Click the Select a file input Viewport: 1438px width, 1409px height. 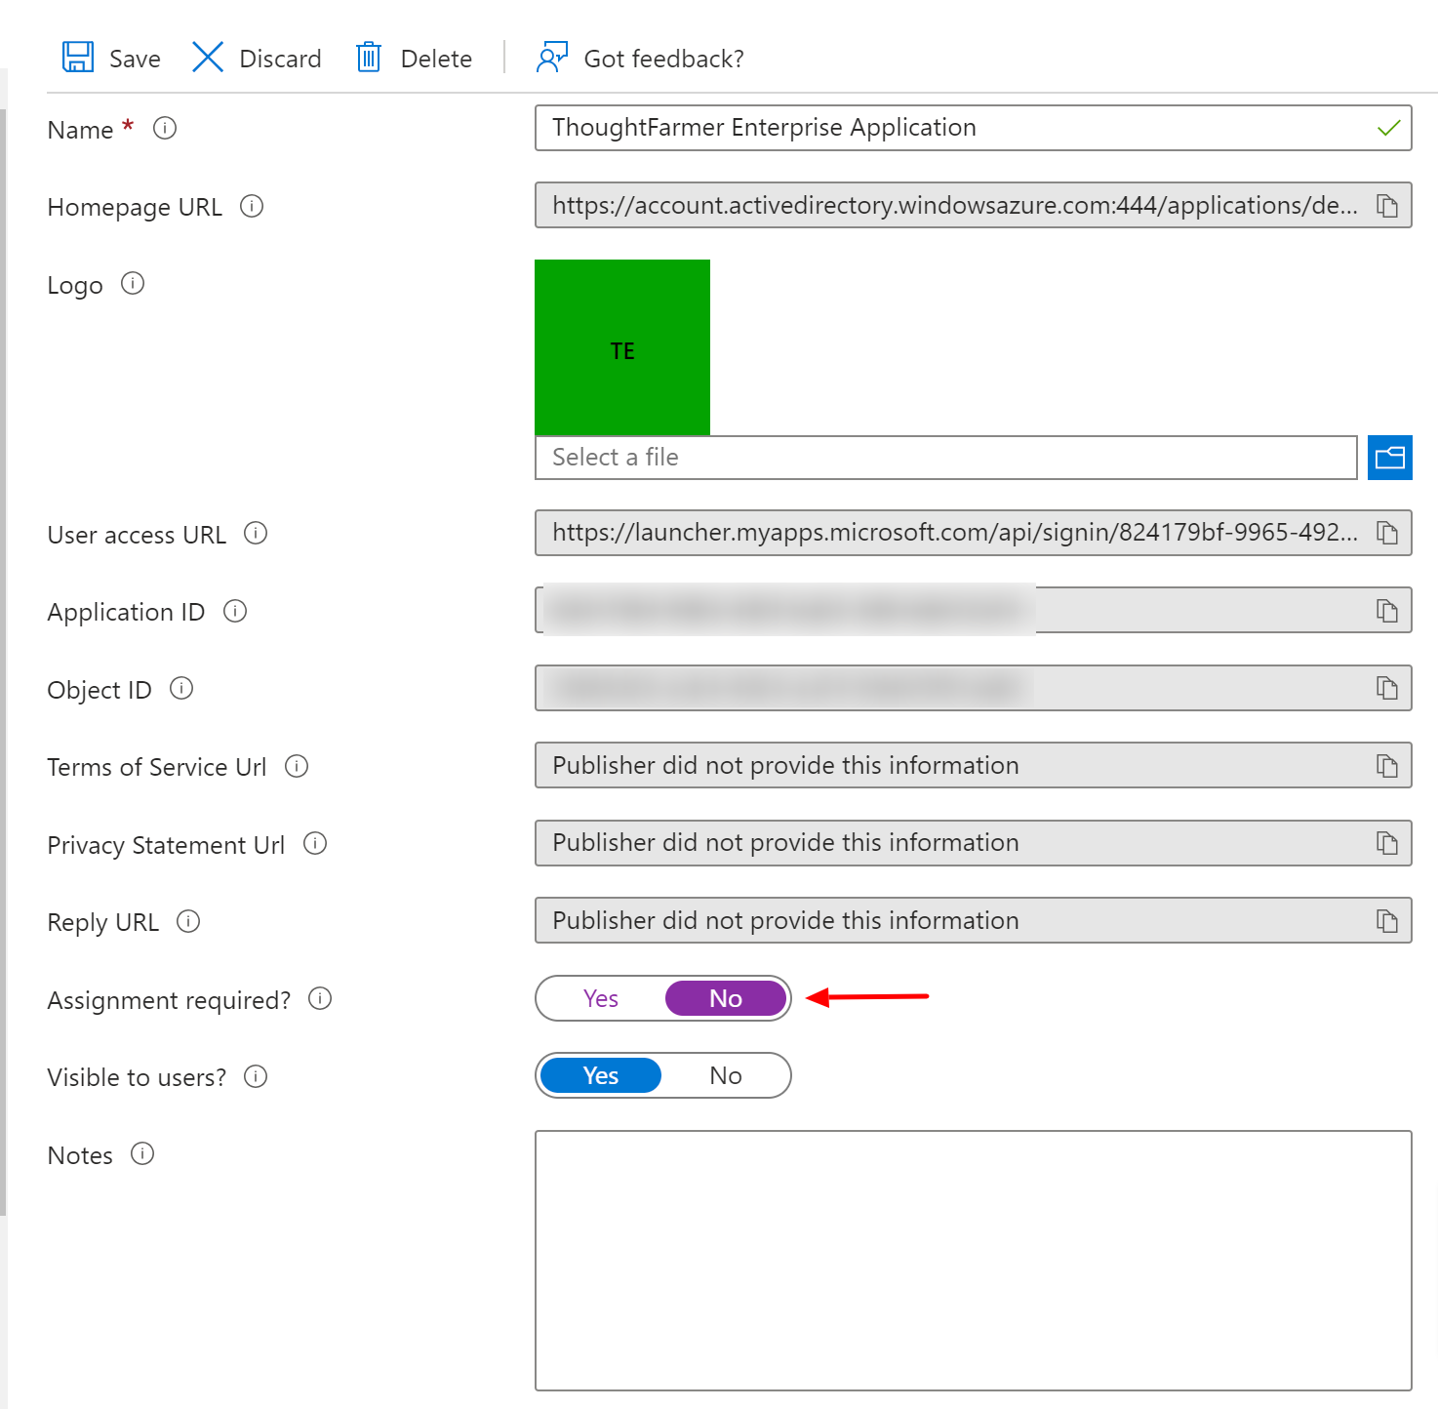click(946, 458)
